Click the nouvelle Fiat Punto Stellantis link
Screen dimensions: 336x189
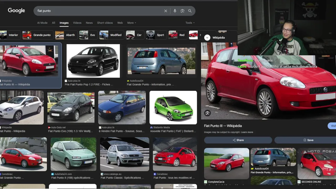click(174, 131)
